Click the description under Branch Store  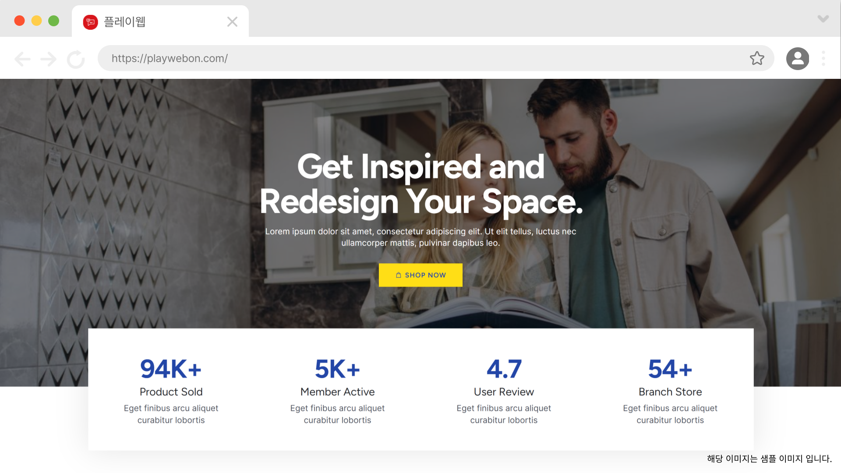click(x=670, y=414)
